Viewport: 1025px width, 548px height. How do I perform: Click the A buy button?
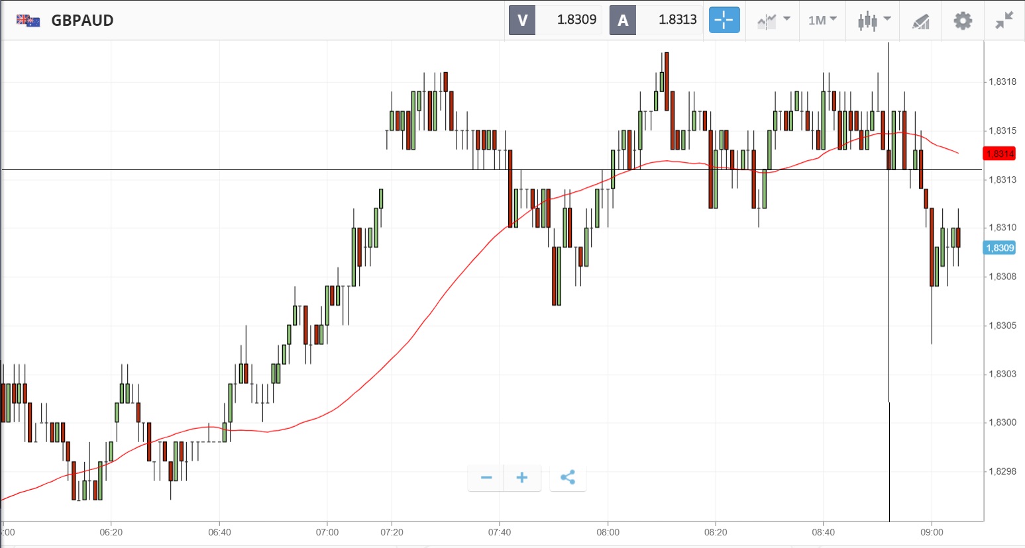(623, 21)
